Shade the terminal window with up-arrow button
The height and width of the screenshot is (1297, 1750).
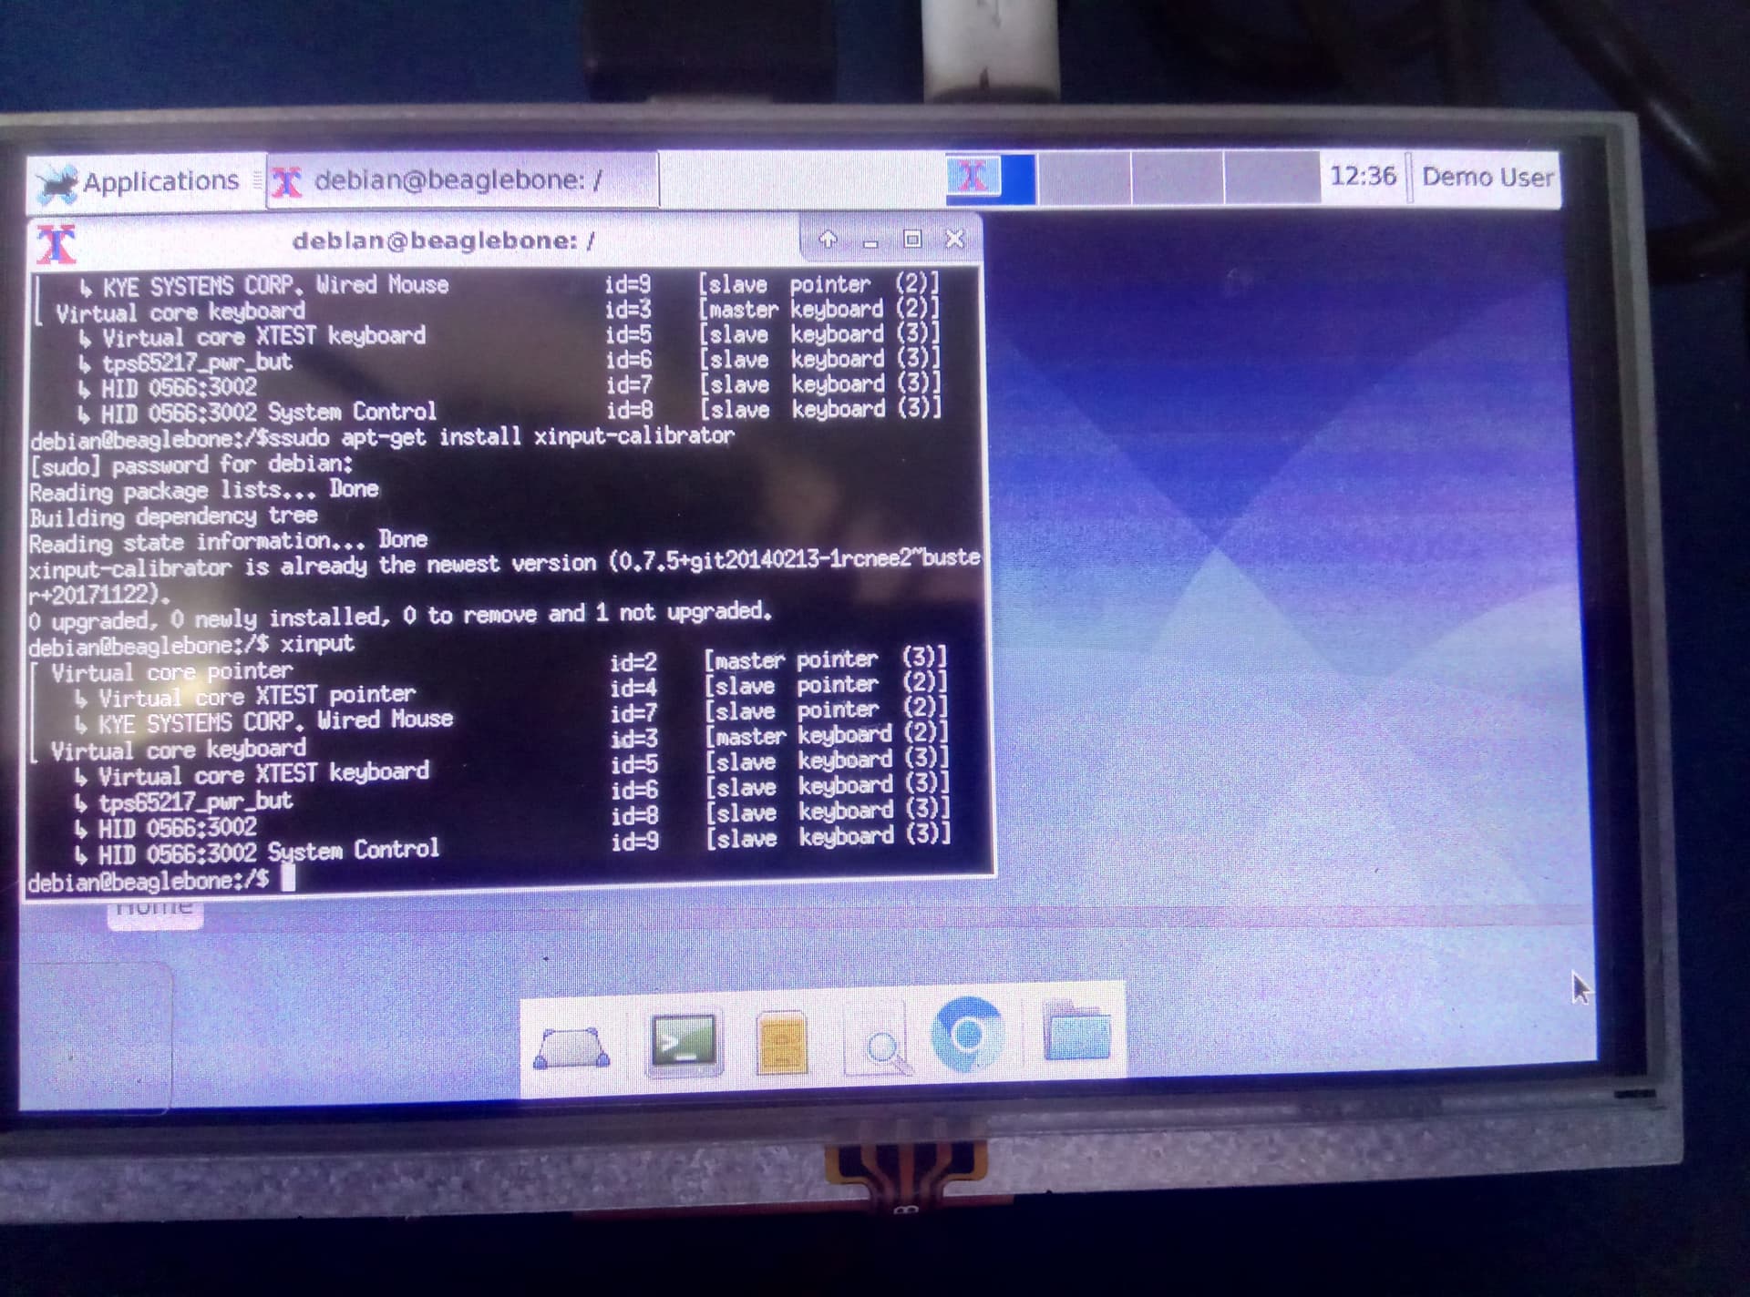pyautogui.click(x=828, y=239)
